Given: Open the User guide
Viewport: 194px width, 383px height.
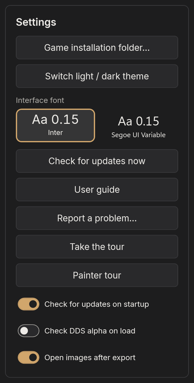Looking at the screenshot, I should click(97, 190).
